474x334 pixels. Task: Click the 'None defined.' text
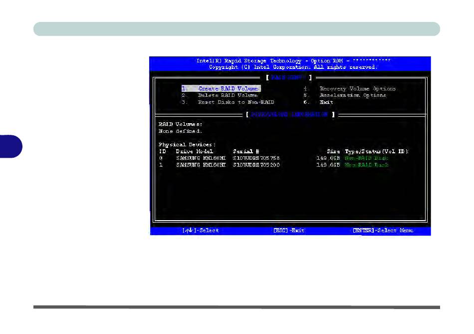[181, 131]
